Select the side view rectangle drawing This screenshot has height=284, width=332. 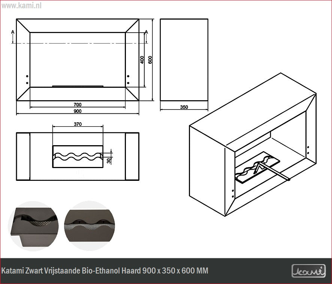click(x=184, y=59)
